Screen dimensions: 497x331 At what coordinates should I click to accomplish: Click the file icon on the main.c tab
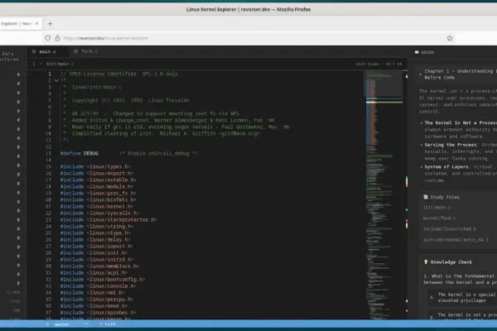[x=34, y=51]
